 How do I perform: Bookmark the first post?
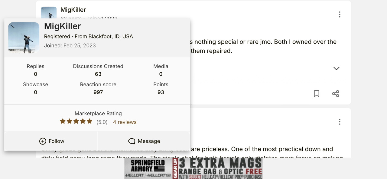317,94
